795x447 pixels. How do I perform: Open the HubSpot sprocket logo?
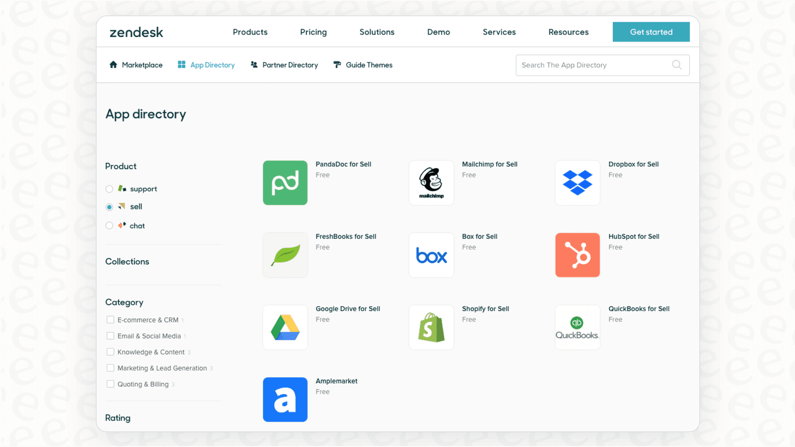point(577,255)
